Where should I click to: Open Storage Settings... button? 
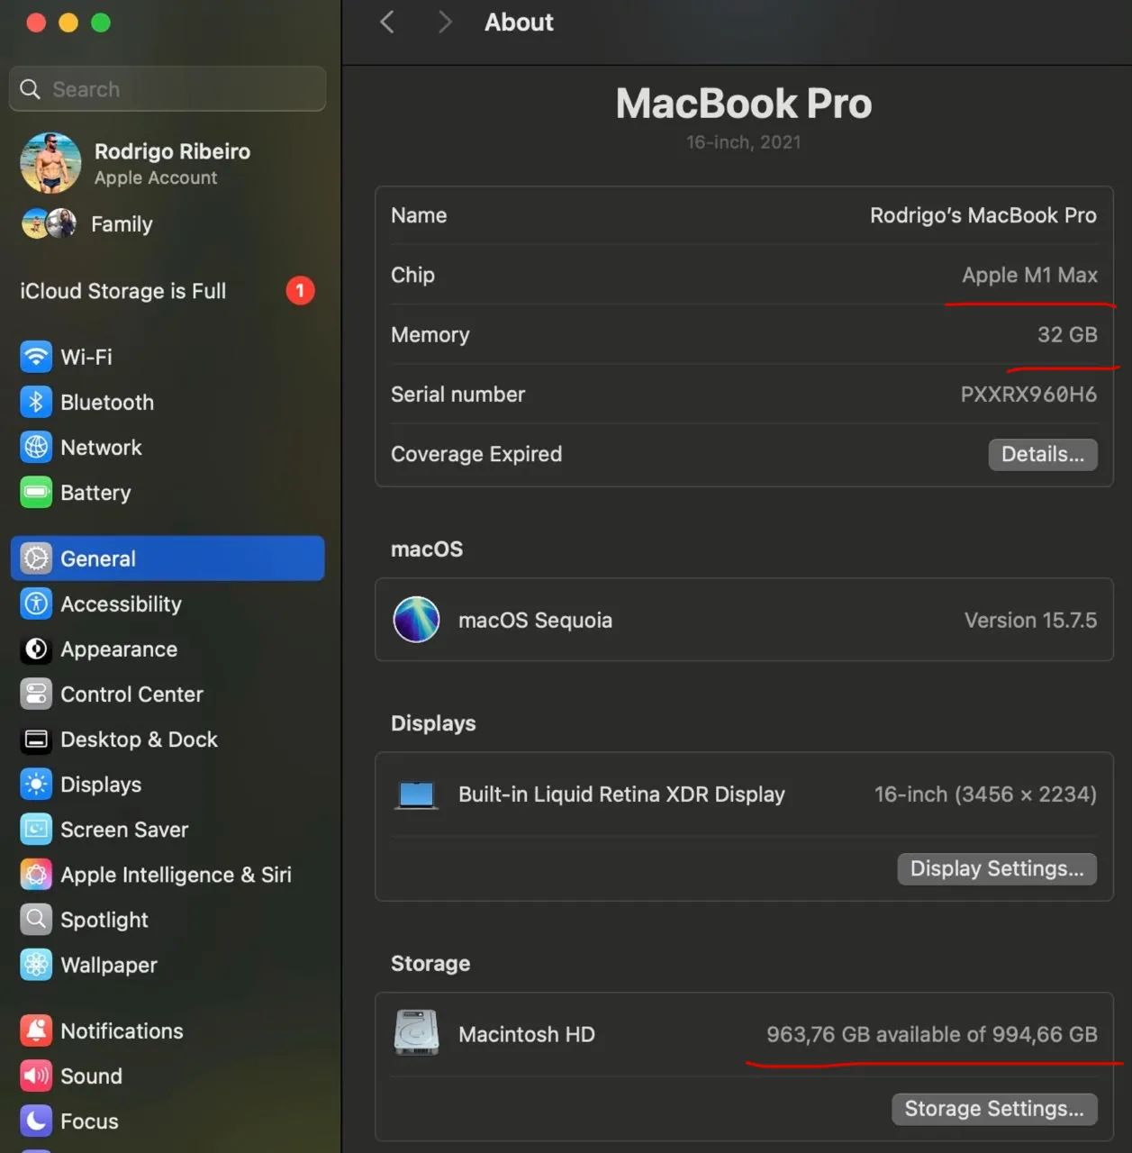click(994, 1109)
